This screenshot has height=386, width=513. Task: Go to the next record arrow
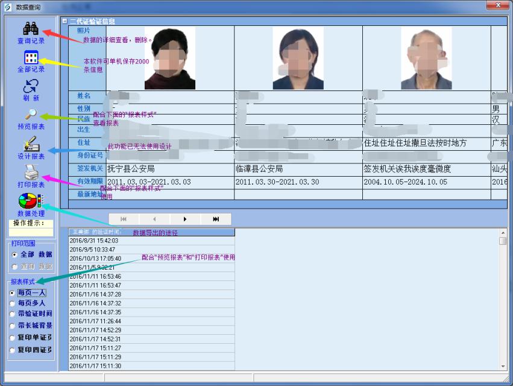click(x=185, y=219)
